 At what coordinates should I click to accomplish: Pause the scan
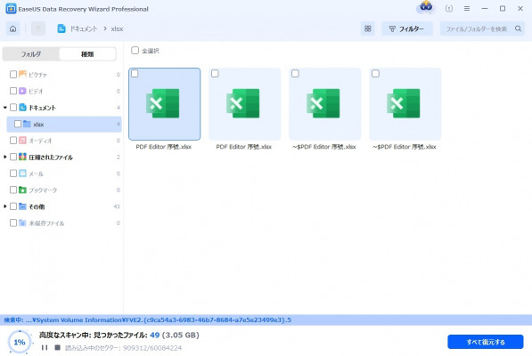point(45,347)
